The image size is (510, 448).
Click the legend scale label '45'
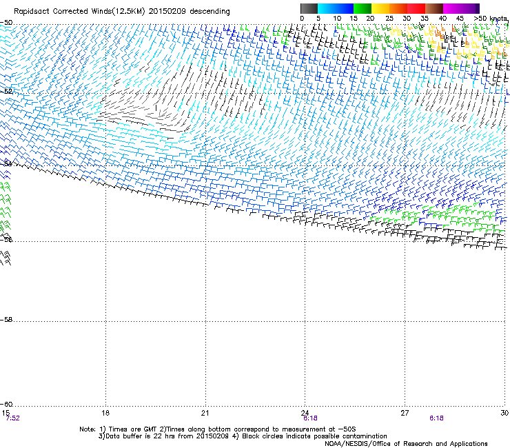[460, 18]
